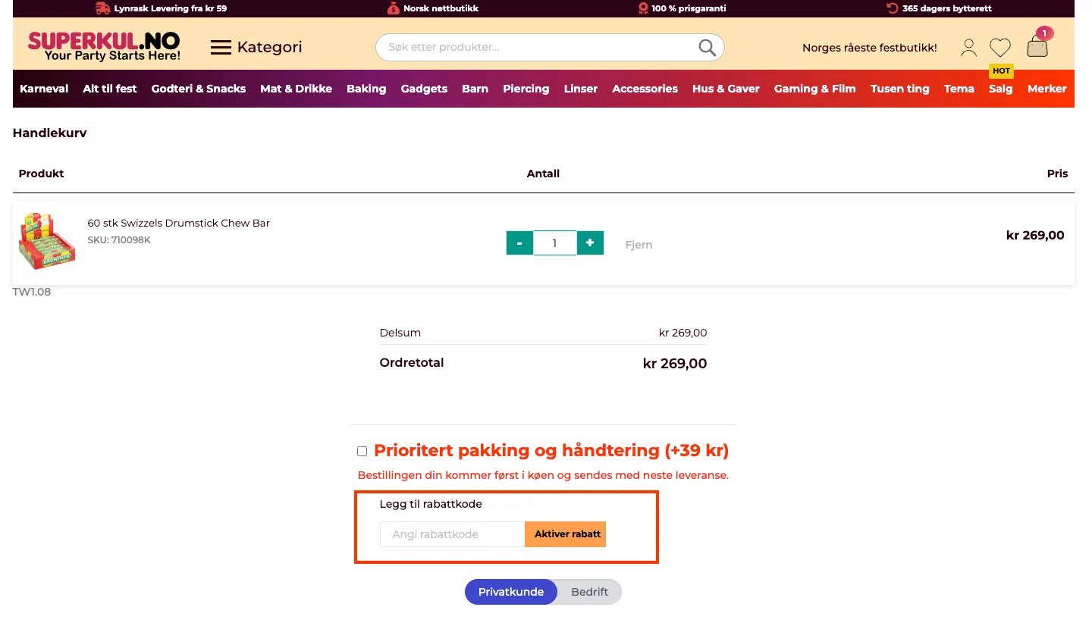Click the Aktiver rabatt button
This screenshot has width=1092, height=629.
point(567,534)
